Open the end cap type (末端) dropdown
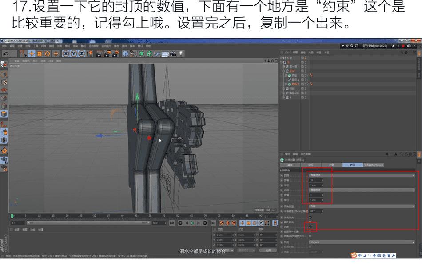 pyautogui.click(x=362, y=190)
